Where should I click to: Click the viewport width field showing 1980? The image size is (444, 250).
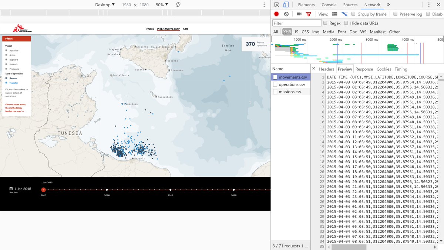pos(127,5)
